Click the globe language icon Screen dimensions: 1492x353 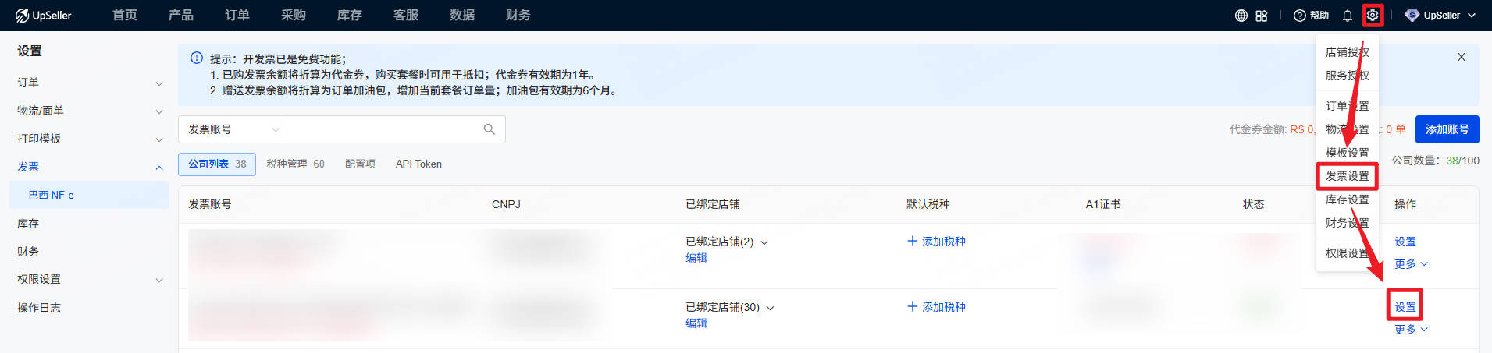[1241, 16]
